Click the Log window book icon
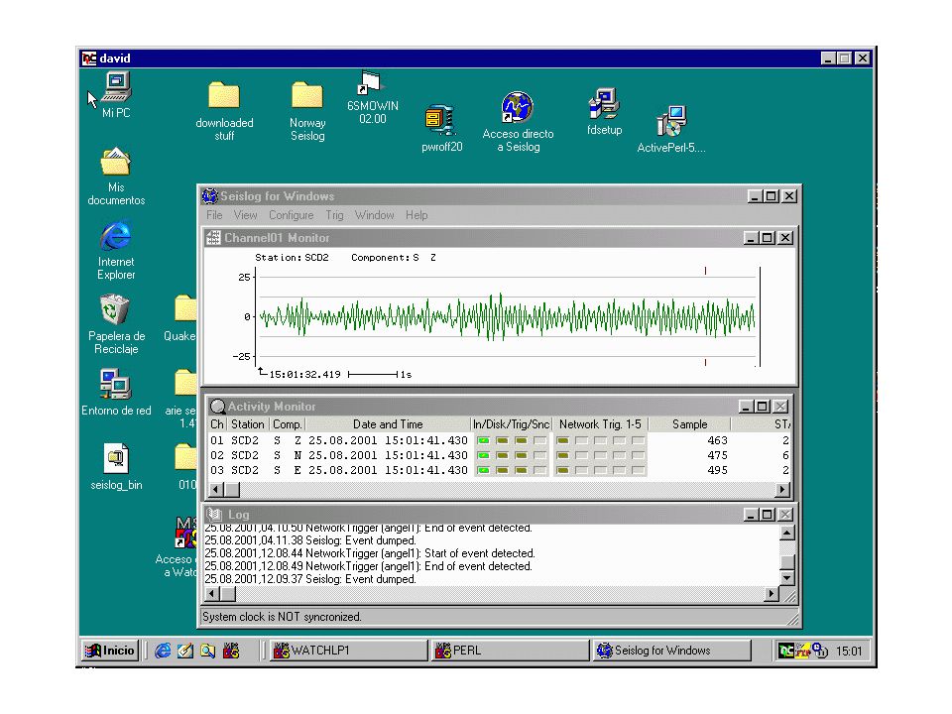Viewport: 952px width, 714px height. (x=214, y=515)
